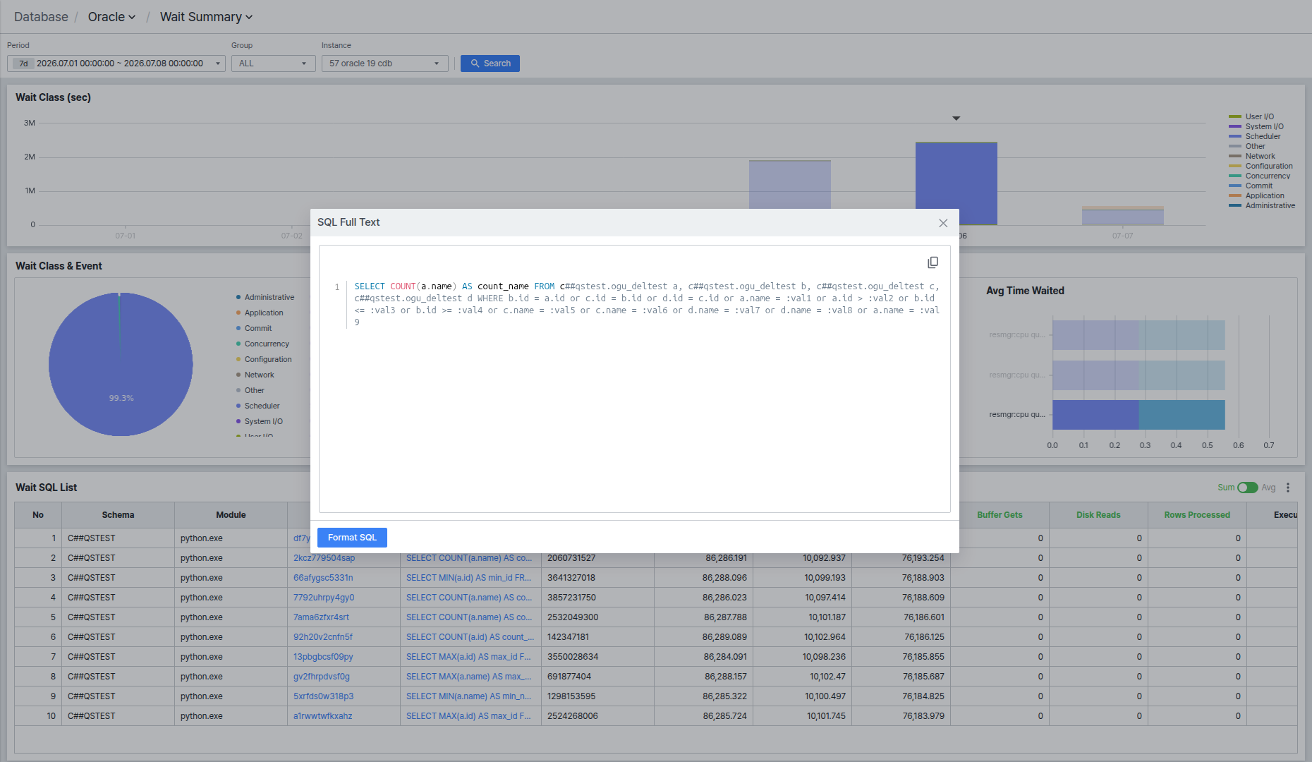The image size is (1312, 762).
Task: Toggle Scheduler legend in Wait Class chart
Action: coord(1255,136)
